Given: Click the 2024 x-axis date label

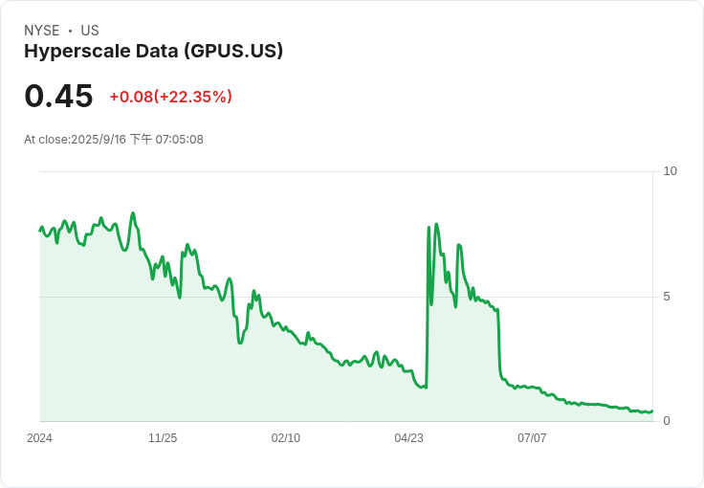Looking at the screenshot, I should tap(39, 438).
